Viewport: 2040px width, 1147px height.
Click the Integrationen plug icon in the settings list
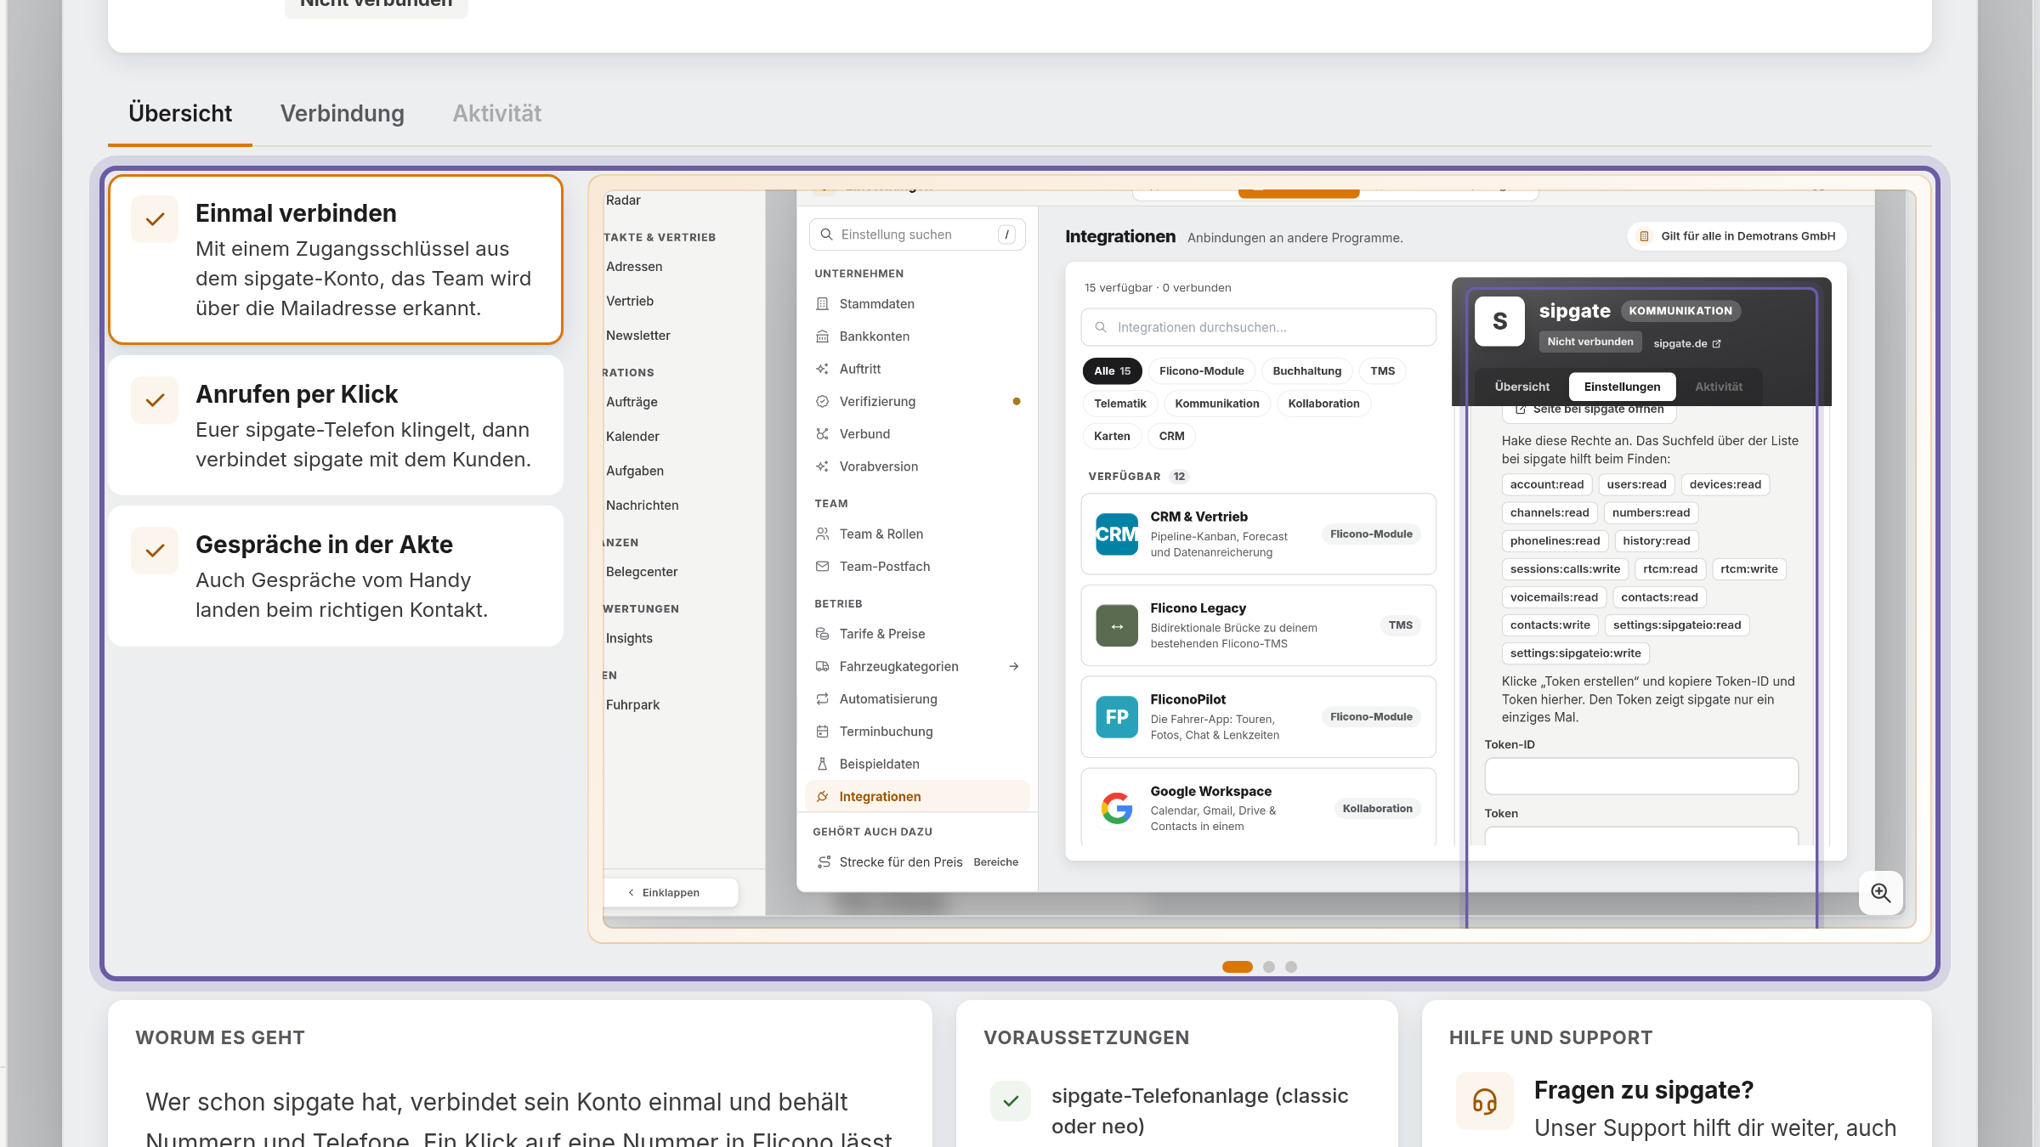point(822,796)
